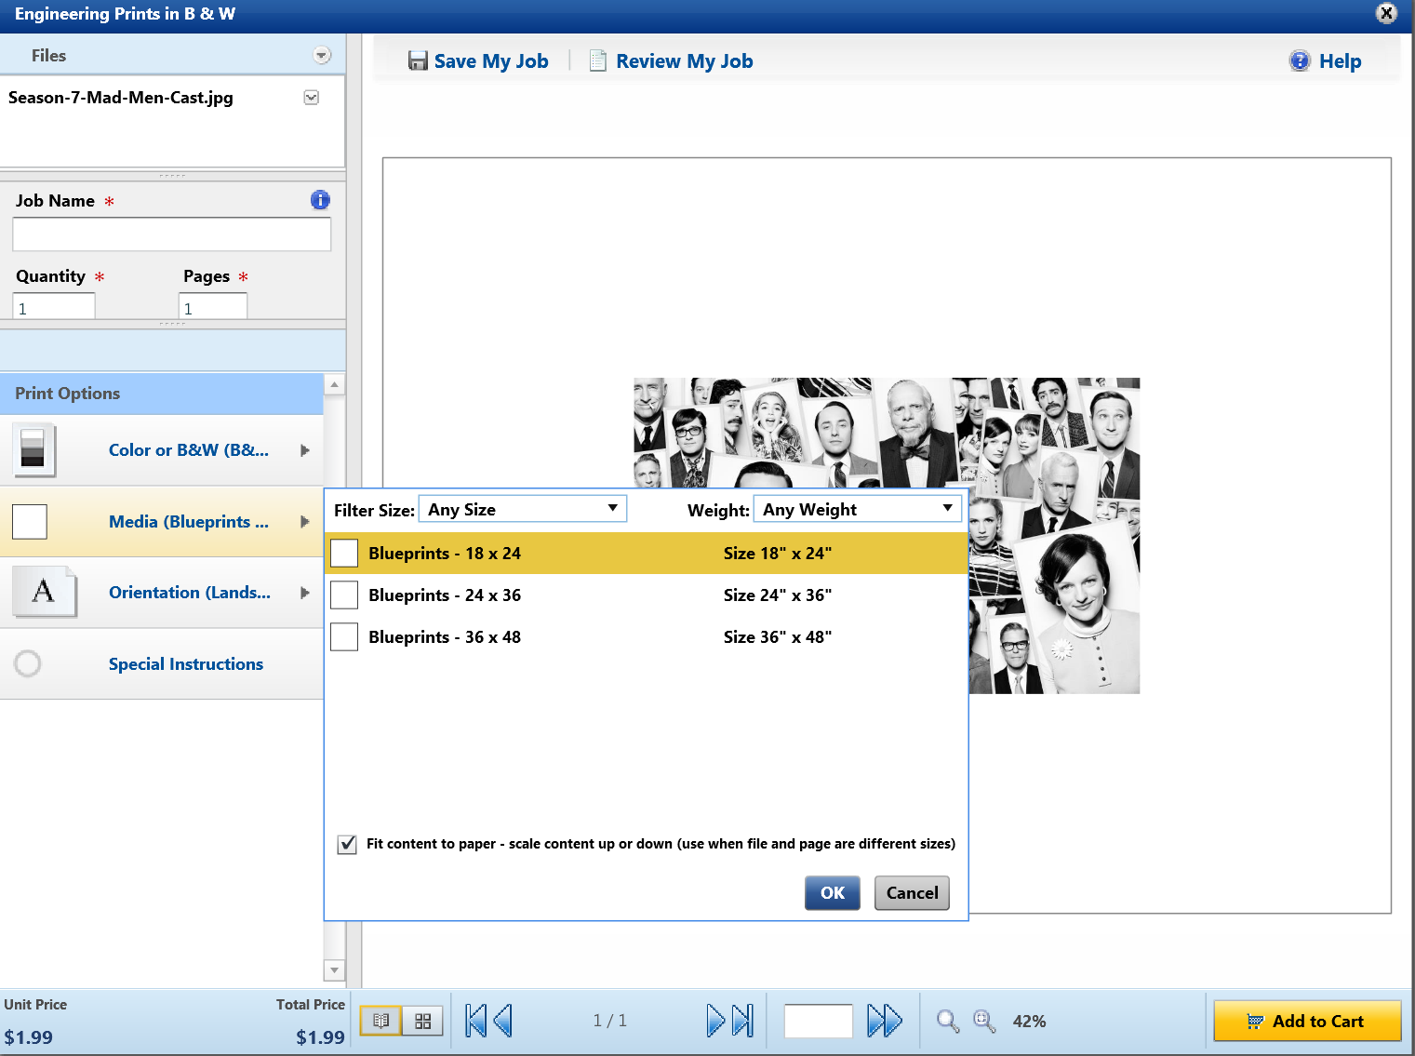Open the Review My Job document icon
Screen dimensions: 1415x1056
point(598,60)
